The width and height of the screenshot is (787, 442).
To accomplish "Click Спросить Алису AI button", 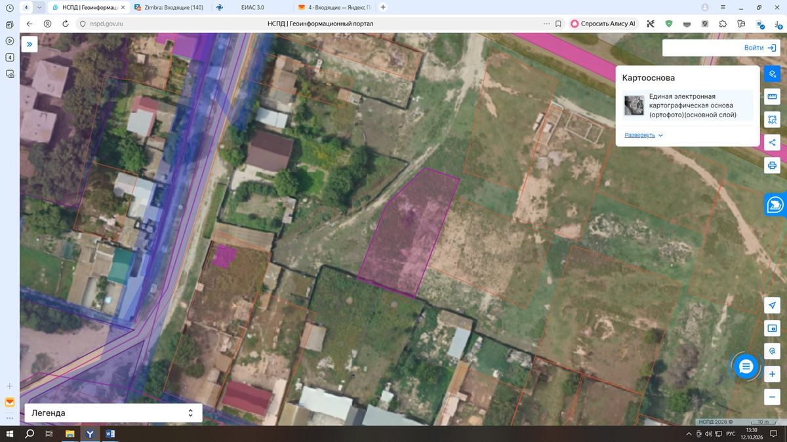I will click(604, 24).
